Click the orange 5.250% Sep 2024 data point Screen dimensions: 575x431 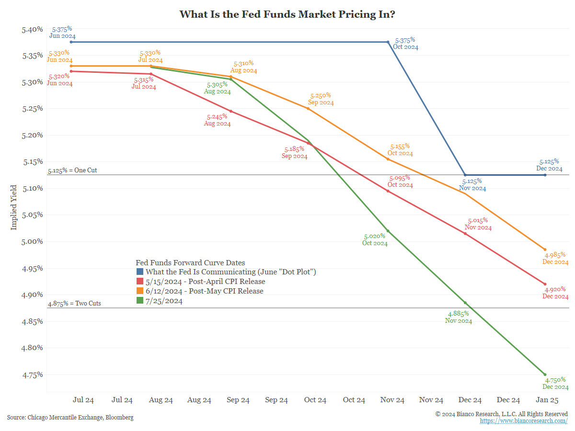[308, 109]
